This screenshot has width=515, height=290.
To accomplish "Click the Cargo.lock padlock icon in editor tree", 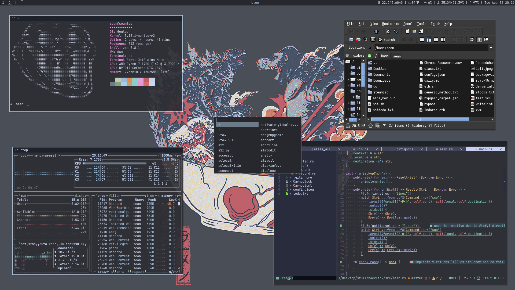I will pyautogui.click(x=287, y=182).
